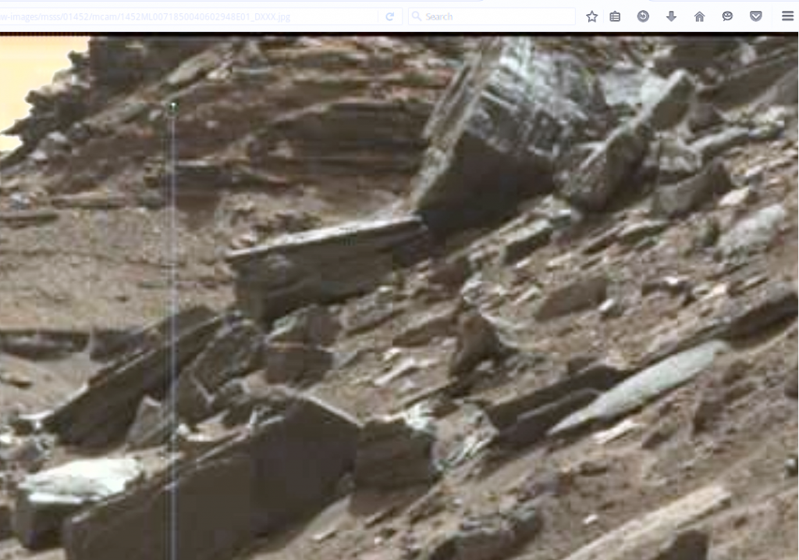Viewport: 799px width, 560px height.
Task: Reload the page with the refresh button
Action: (x=389, y=16)
